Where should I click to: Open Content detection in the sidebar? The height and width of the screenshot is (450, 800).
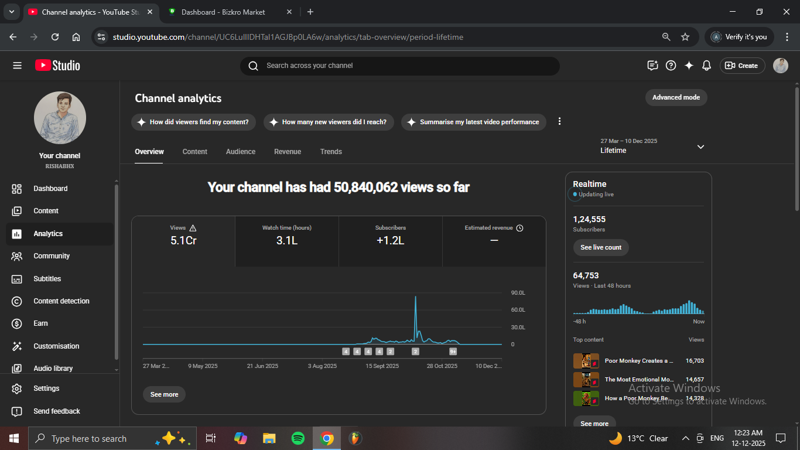point(61,301)
